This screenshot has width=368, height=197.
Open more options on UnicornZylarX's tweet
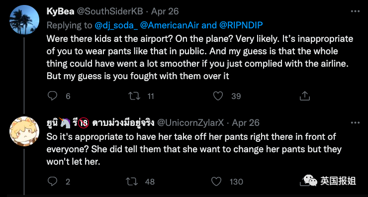click(355, 122)
